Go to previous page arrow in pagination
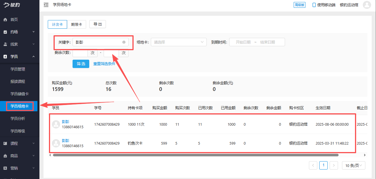Screen dimensions: 376x179 coord(313,165)
